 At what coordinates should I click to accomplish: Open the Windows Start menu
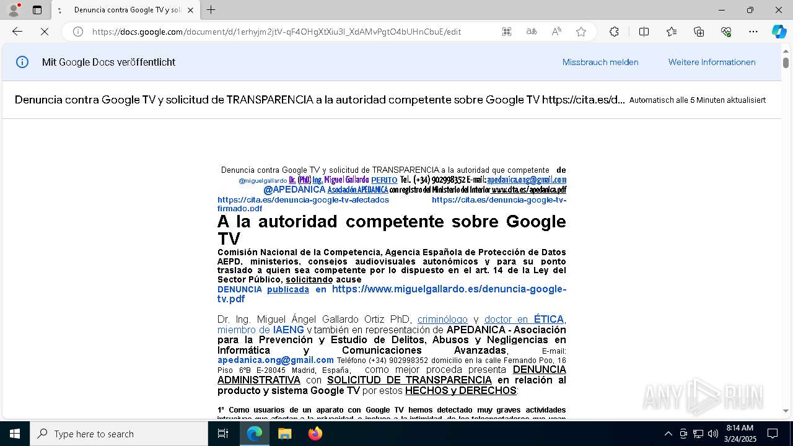point(15,434)
